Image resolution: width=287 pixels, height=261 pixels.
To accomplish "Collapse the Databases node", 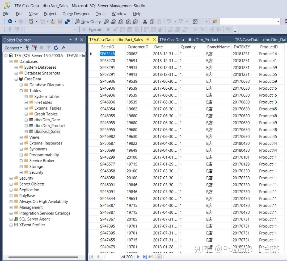I will point(11,61).
